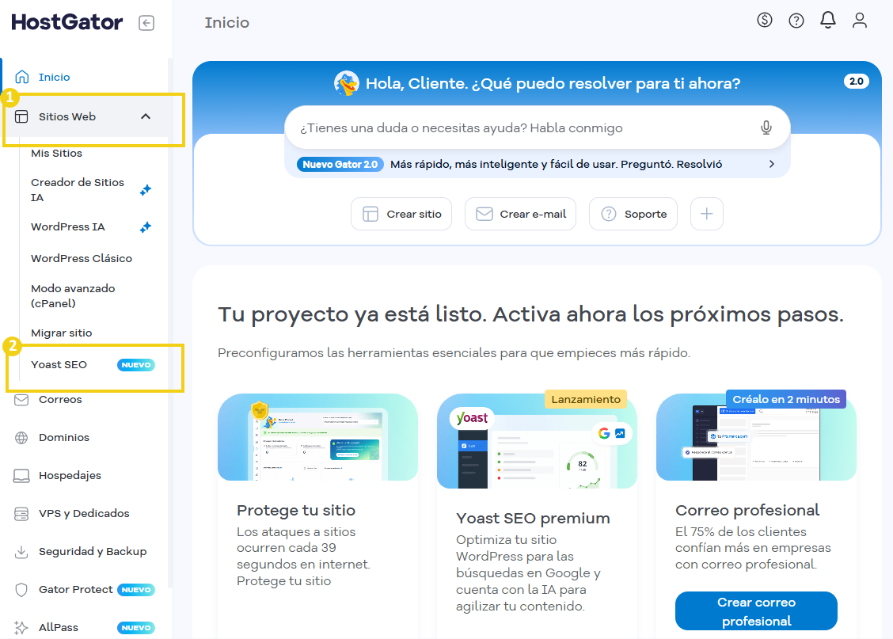Click the Nuevo Gator 2.0 label
The image size is (893, 639).
340,165
